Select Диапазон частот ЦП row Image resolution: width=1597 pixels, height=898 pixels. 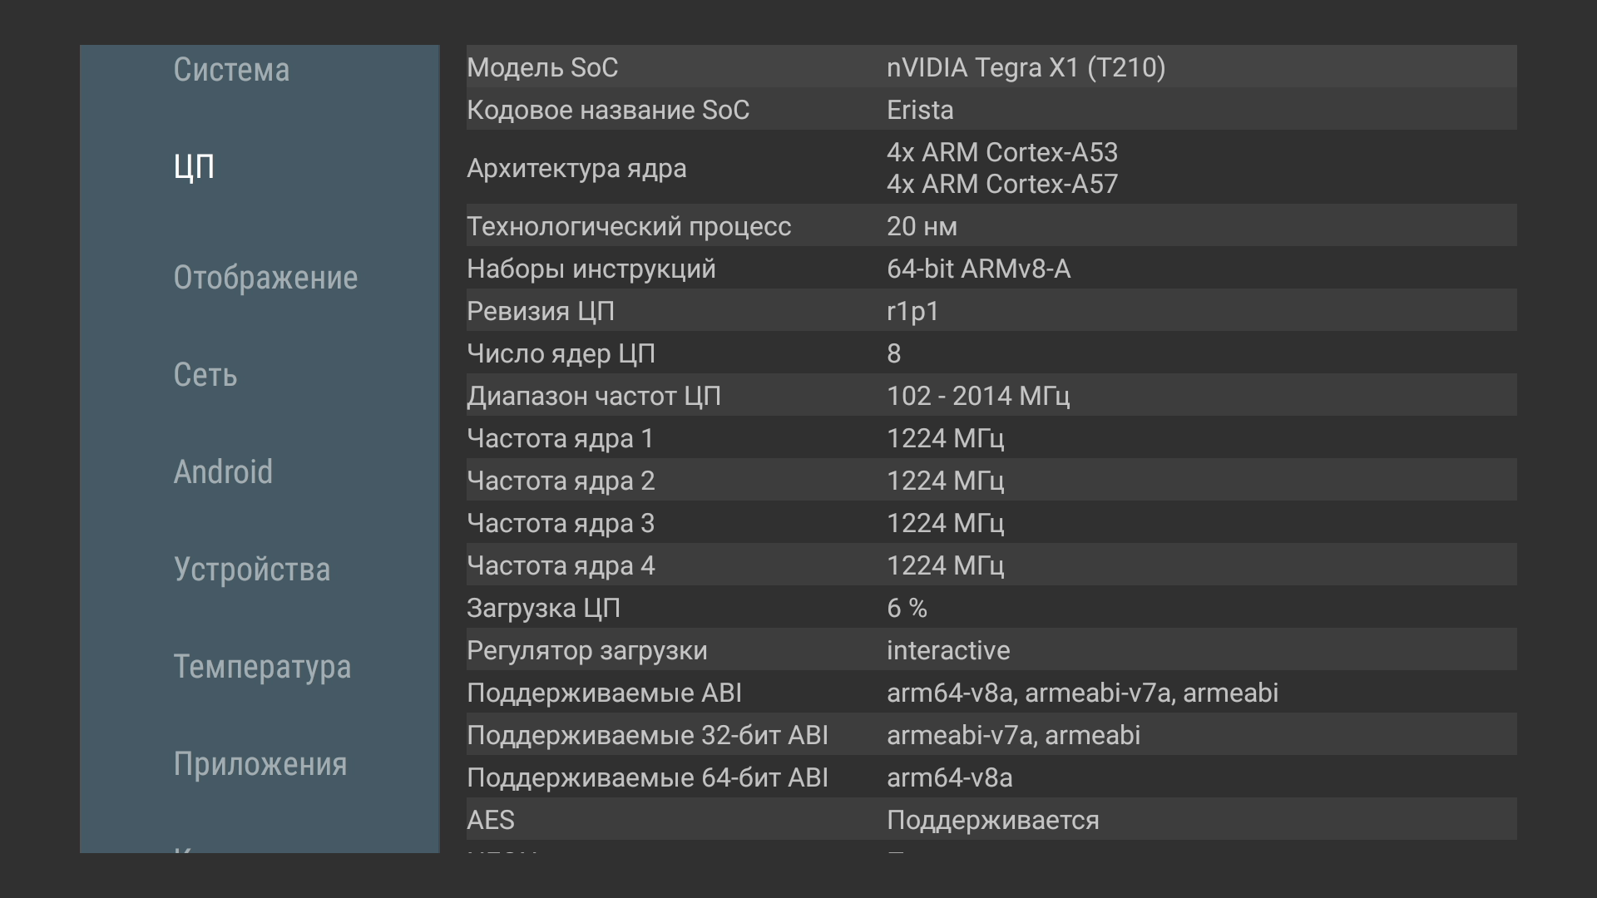[990, 396]
